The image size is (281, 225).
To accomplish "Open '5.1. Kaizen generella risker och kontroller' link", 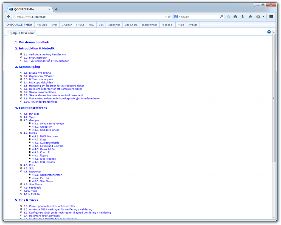I will click(x=49, y=206).
